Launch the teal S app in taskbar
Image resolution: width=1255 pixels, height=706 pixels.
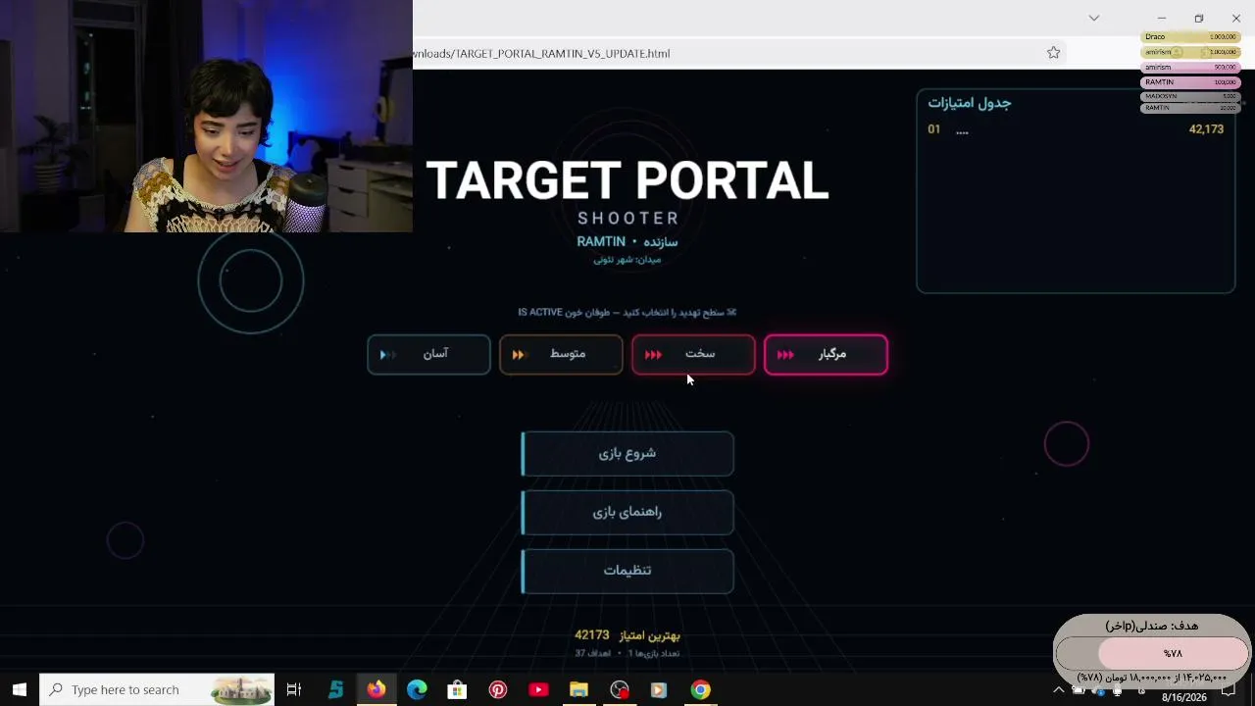point(335,689)
